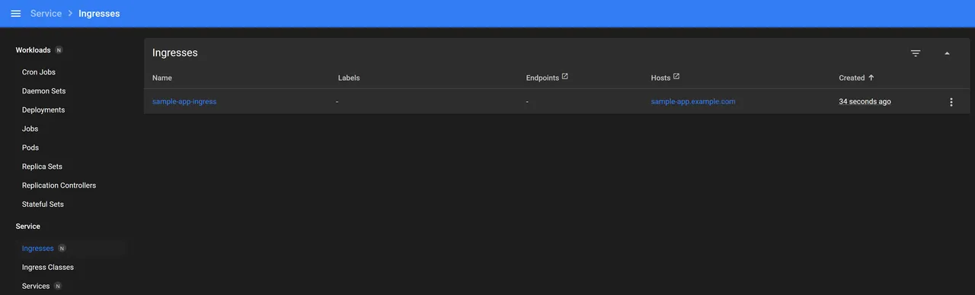Click the external link icon beside Hosts

pos(676,76)
